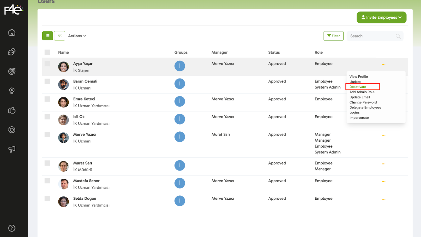Open the help question mark icon

(x=12, y=228)
